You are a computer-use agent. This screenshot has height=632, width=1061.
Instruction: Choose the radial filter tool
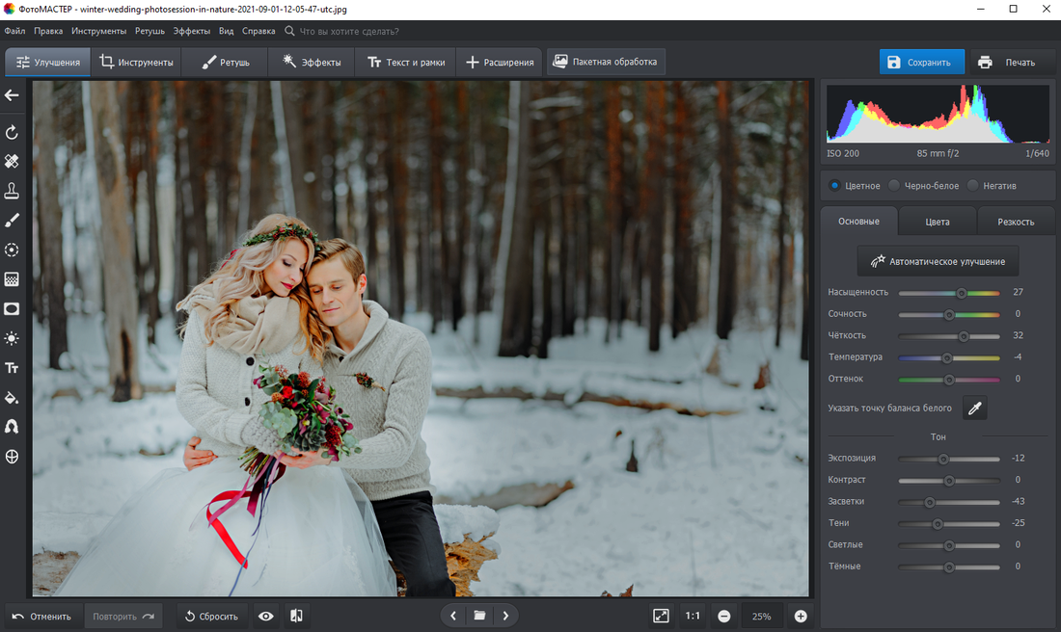(x=13, y=250)
